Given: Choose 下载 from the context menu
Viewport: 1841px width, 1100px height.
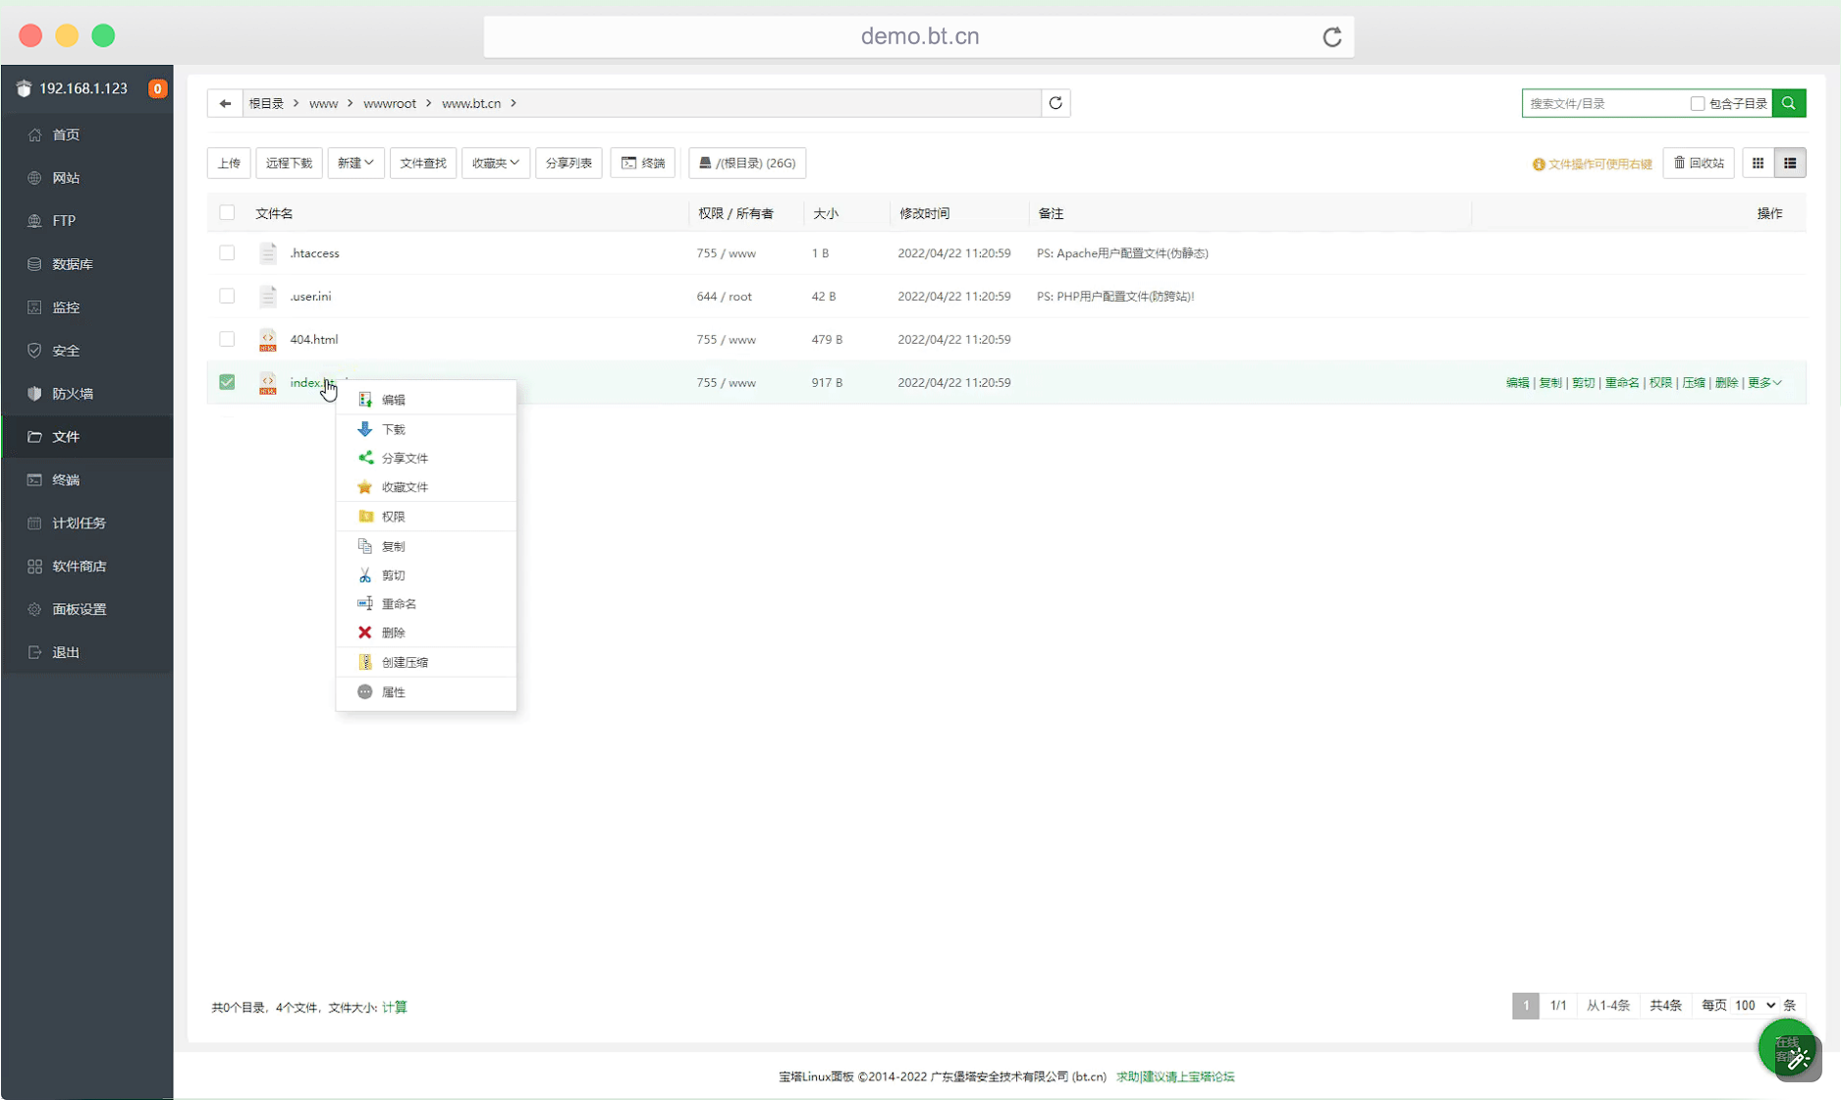Looking at the screenshot, I should click(x=394, y=429).
